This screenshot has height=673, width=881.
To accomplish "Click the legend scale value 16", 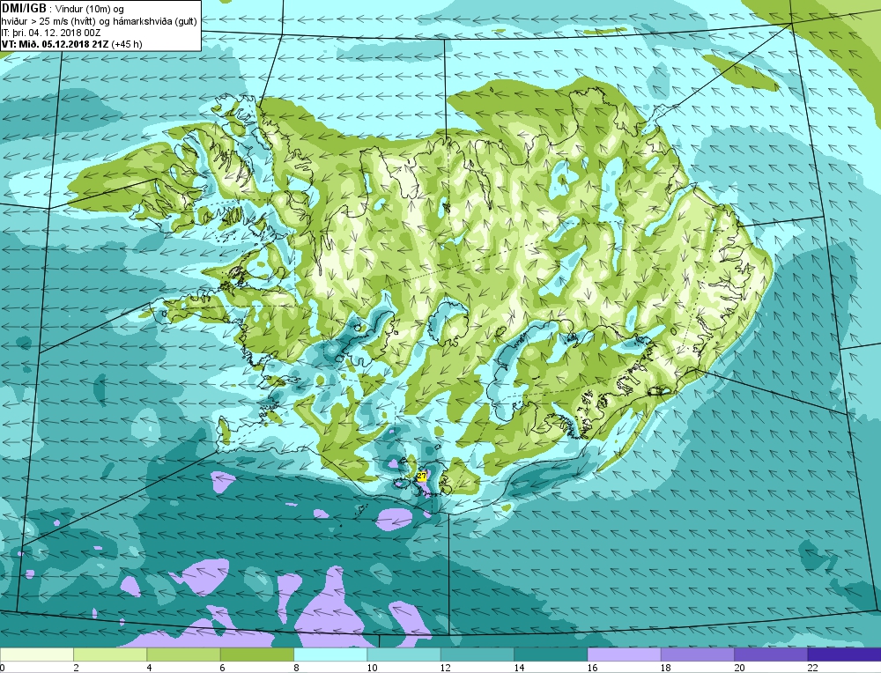I will click(592, 668).
